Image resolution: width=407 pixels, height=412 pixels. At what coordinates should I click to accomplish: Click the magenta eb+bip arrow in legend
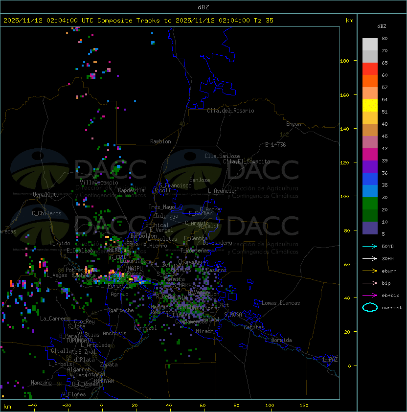tap(370, 296)
